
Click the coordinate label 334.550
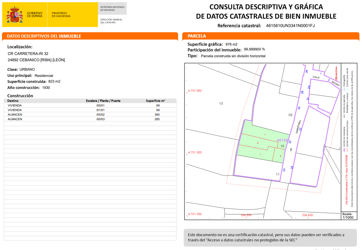pos(246,215)
